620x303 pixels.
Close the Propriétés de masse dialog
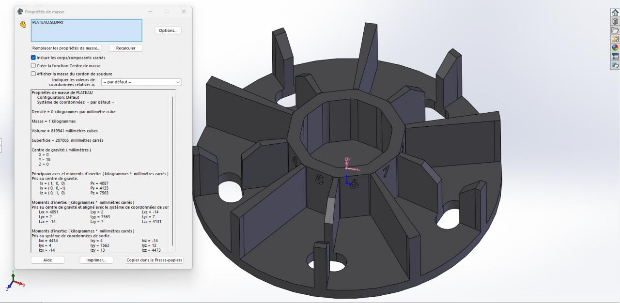point(184,11)
